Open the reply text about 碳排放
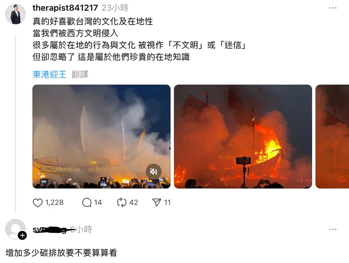 [61, 253]
